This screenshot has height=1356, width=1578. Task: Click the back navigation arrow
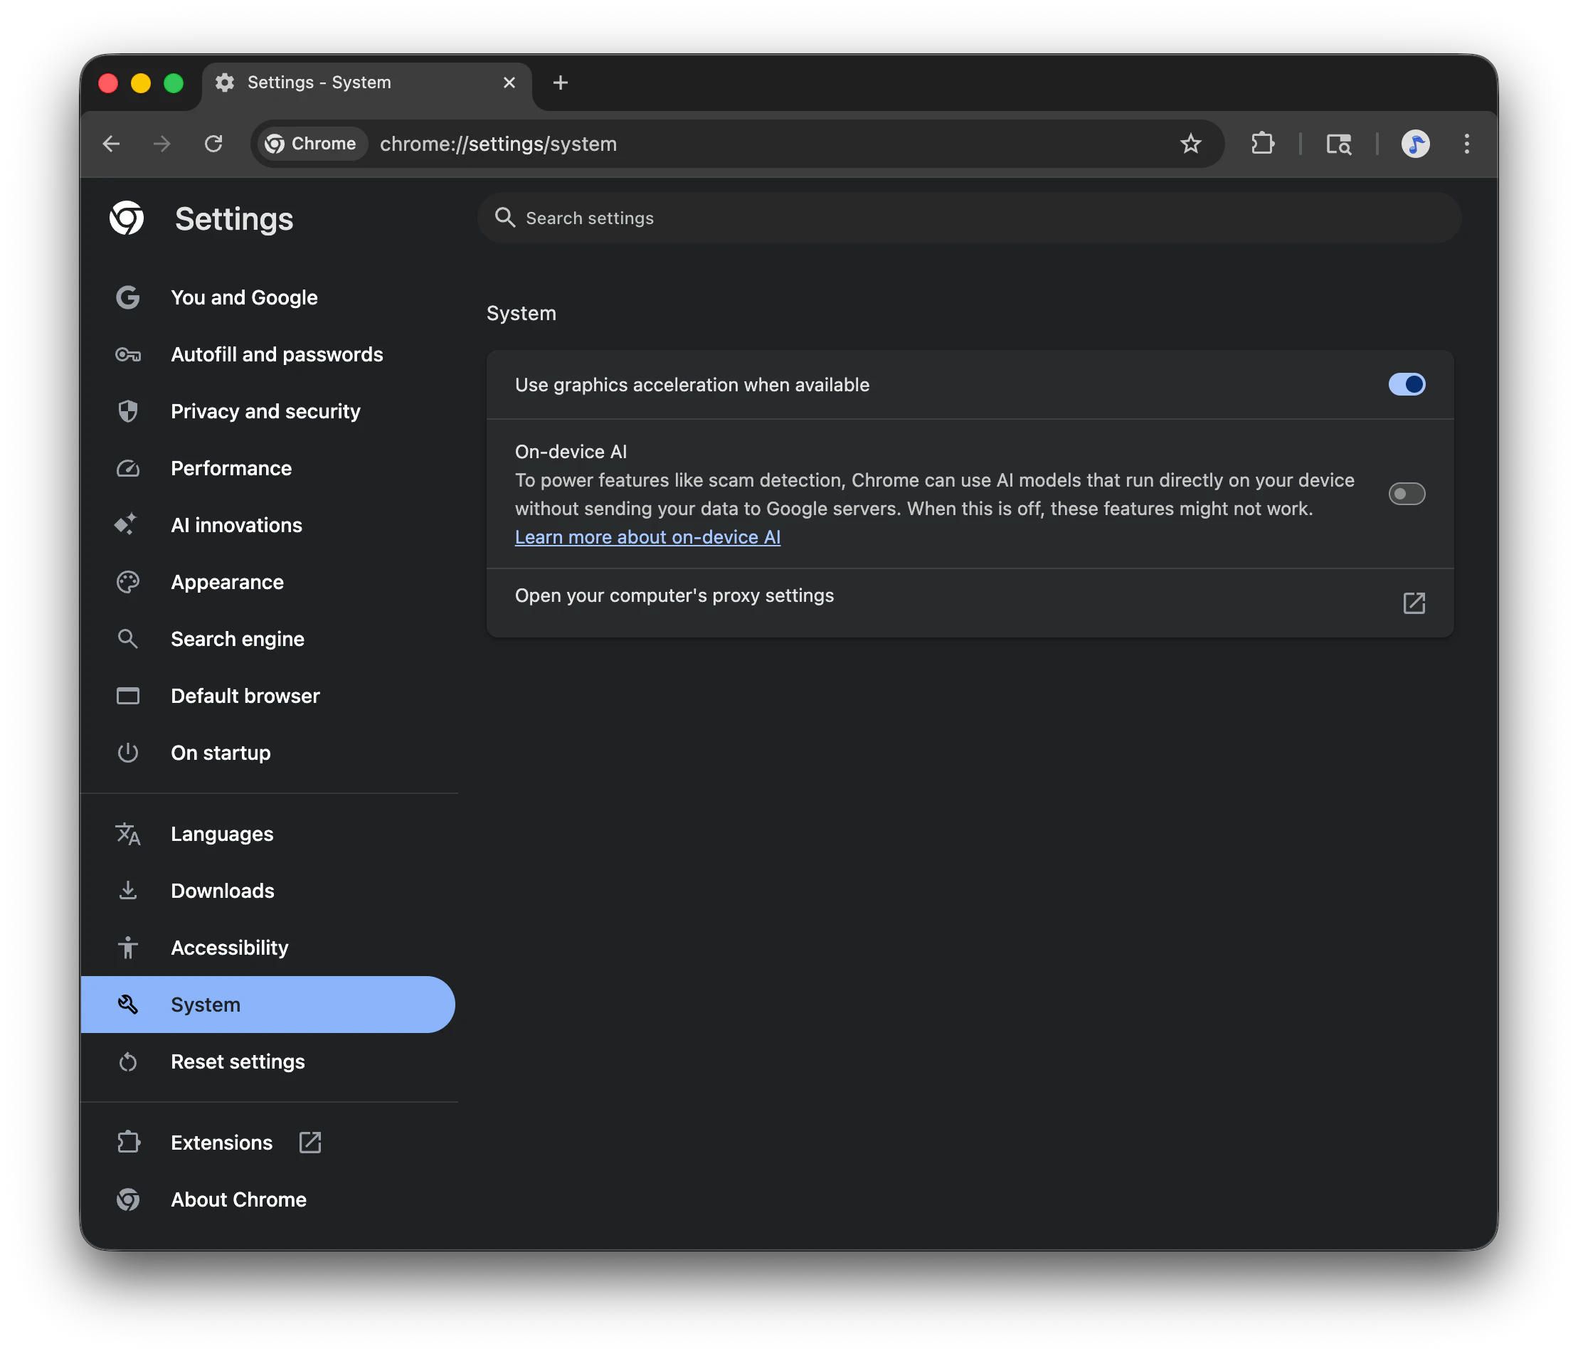pyautogui.click(x=112, y=144)
